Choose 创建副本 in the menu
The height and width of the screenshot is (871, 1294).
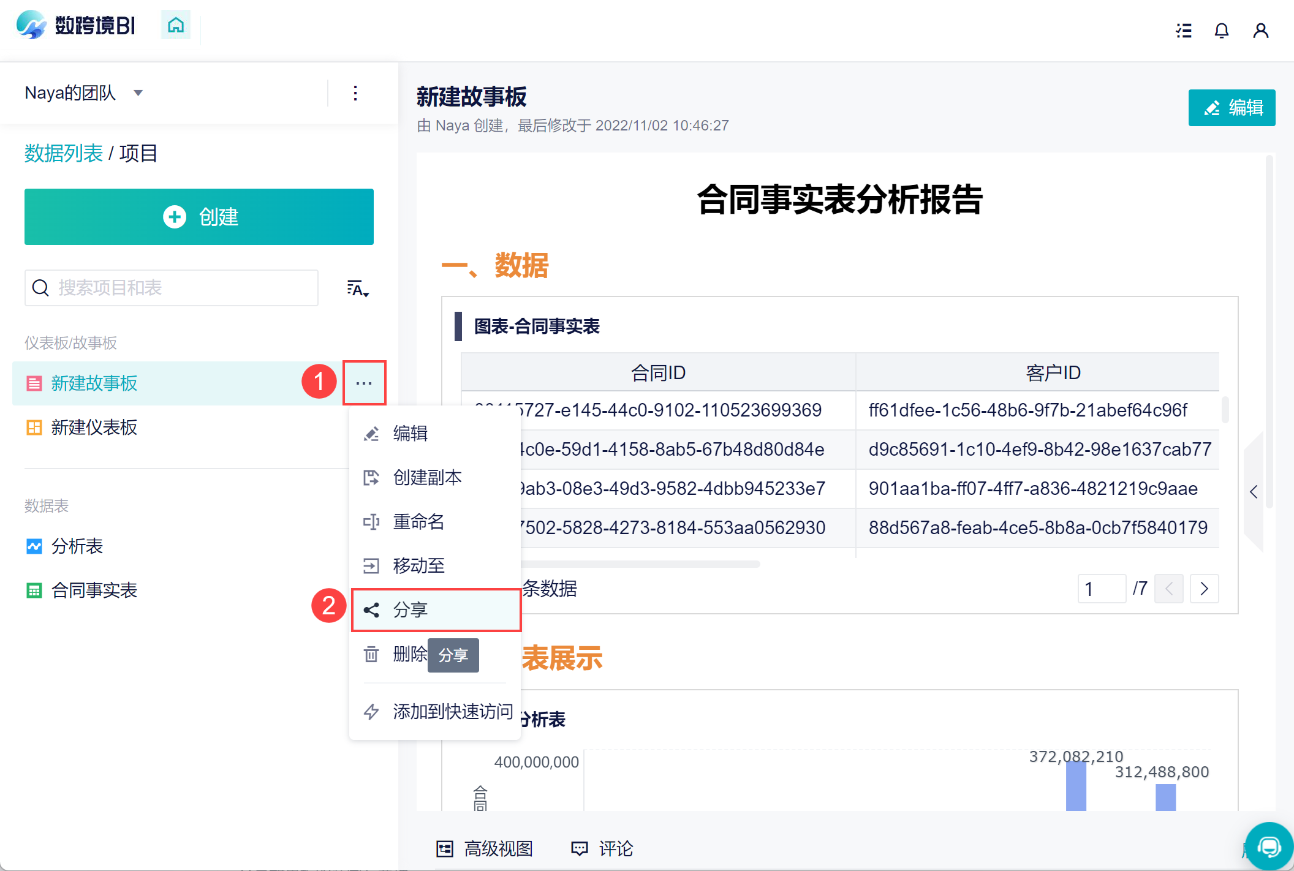tap(427, 477)
